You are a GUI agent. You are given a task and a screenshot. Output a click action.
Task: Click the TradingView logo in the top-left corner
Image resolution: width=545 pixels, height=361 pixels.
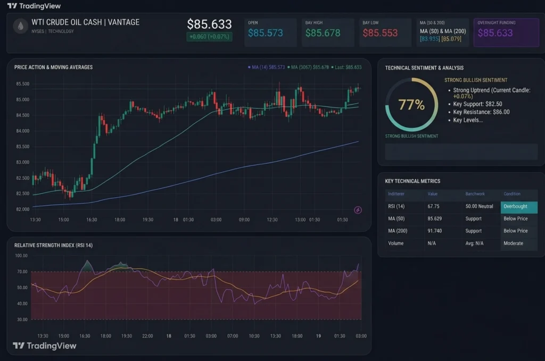(34, 6)
